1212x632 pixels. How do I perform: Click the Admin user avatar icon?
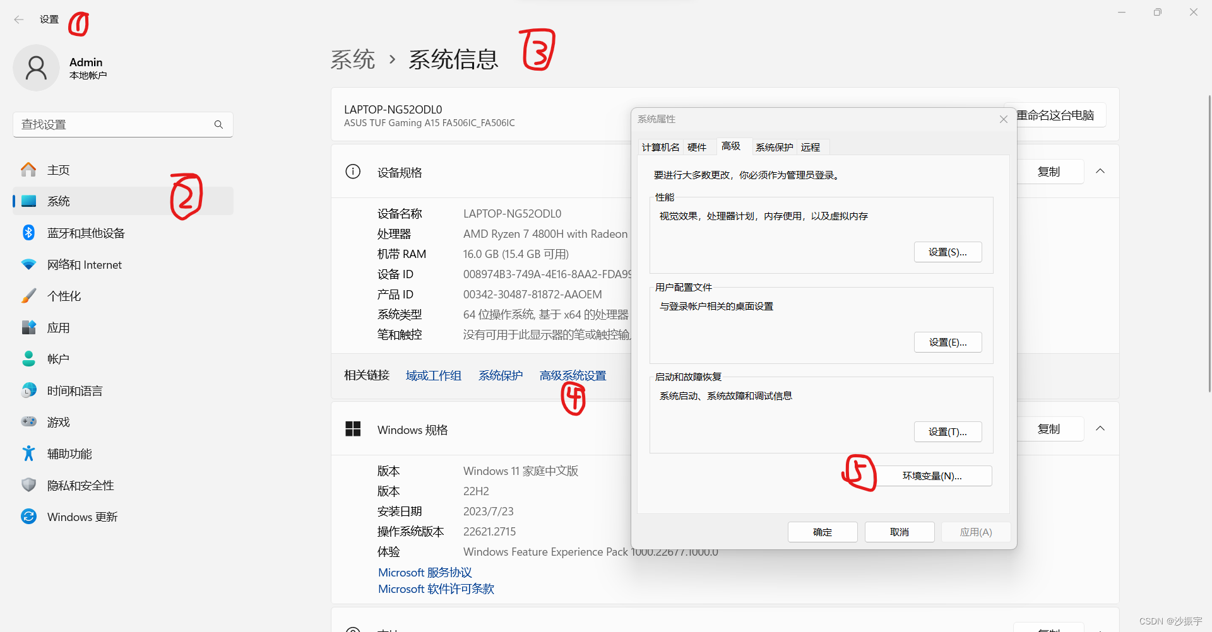point(36,67)
